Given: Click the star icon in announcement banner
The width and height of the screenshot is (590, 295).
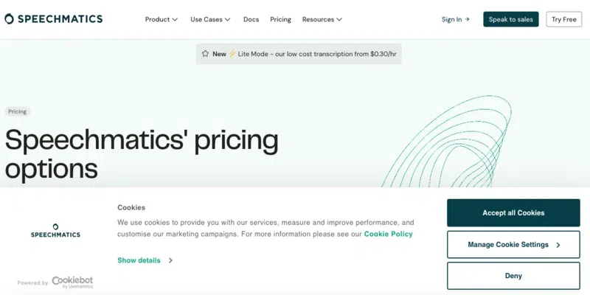Looking at the screenshot, I should (205, 54).
